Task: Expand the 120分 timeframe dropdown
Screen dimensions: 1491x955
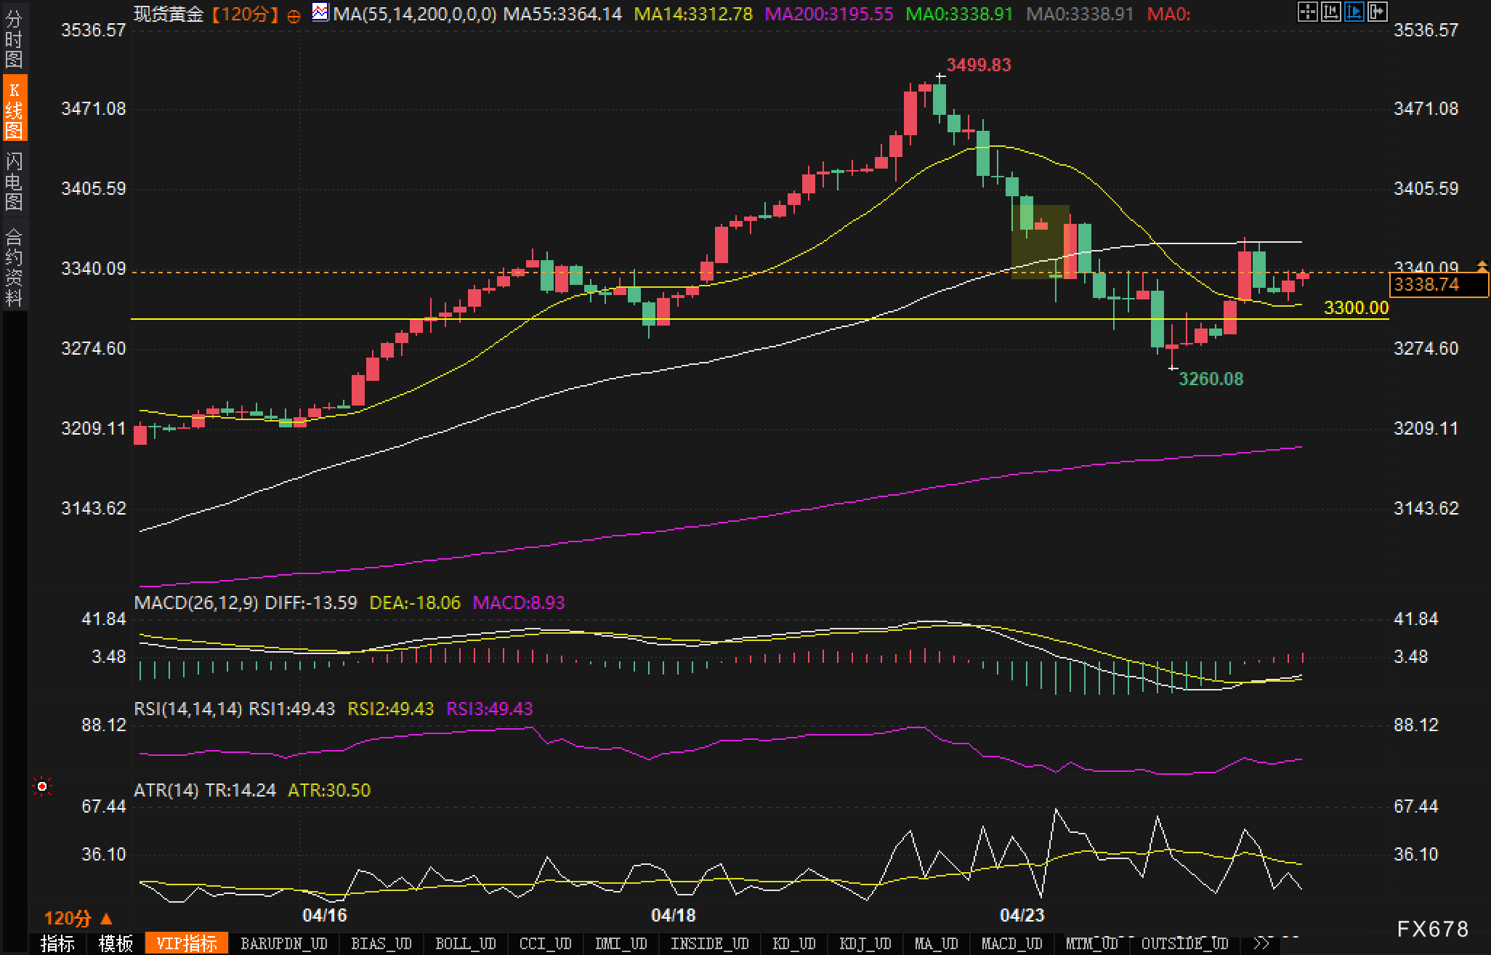Action: coord(78,918)
